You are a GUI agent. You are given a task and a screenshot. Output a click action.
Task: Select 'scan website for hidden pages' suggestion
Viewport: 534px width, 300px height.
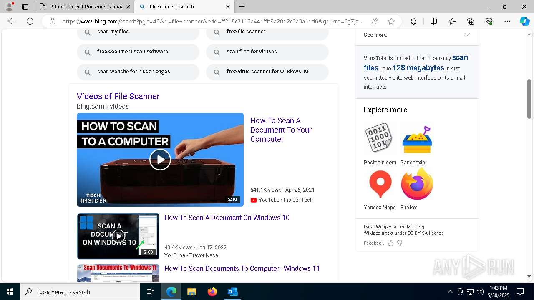tap(138, 72)
